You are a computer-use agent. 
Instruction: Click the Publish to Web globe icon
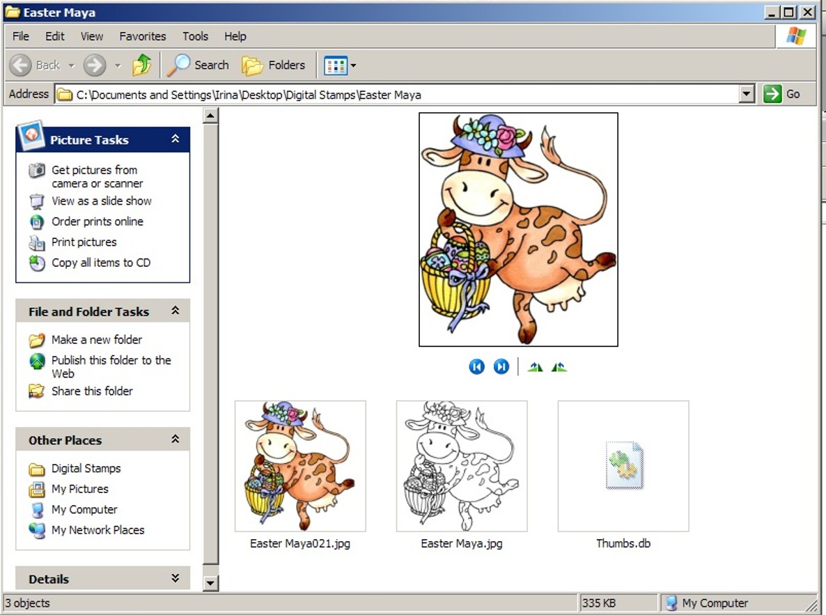pos(36,361)
